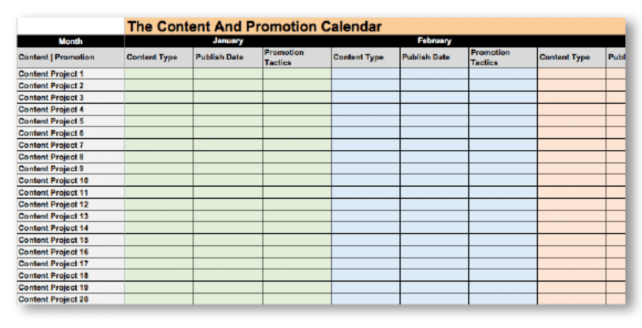Click February's Promotion Tactics column header
Screen dimensions: 642x328
[x=490, y=57]
